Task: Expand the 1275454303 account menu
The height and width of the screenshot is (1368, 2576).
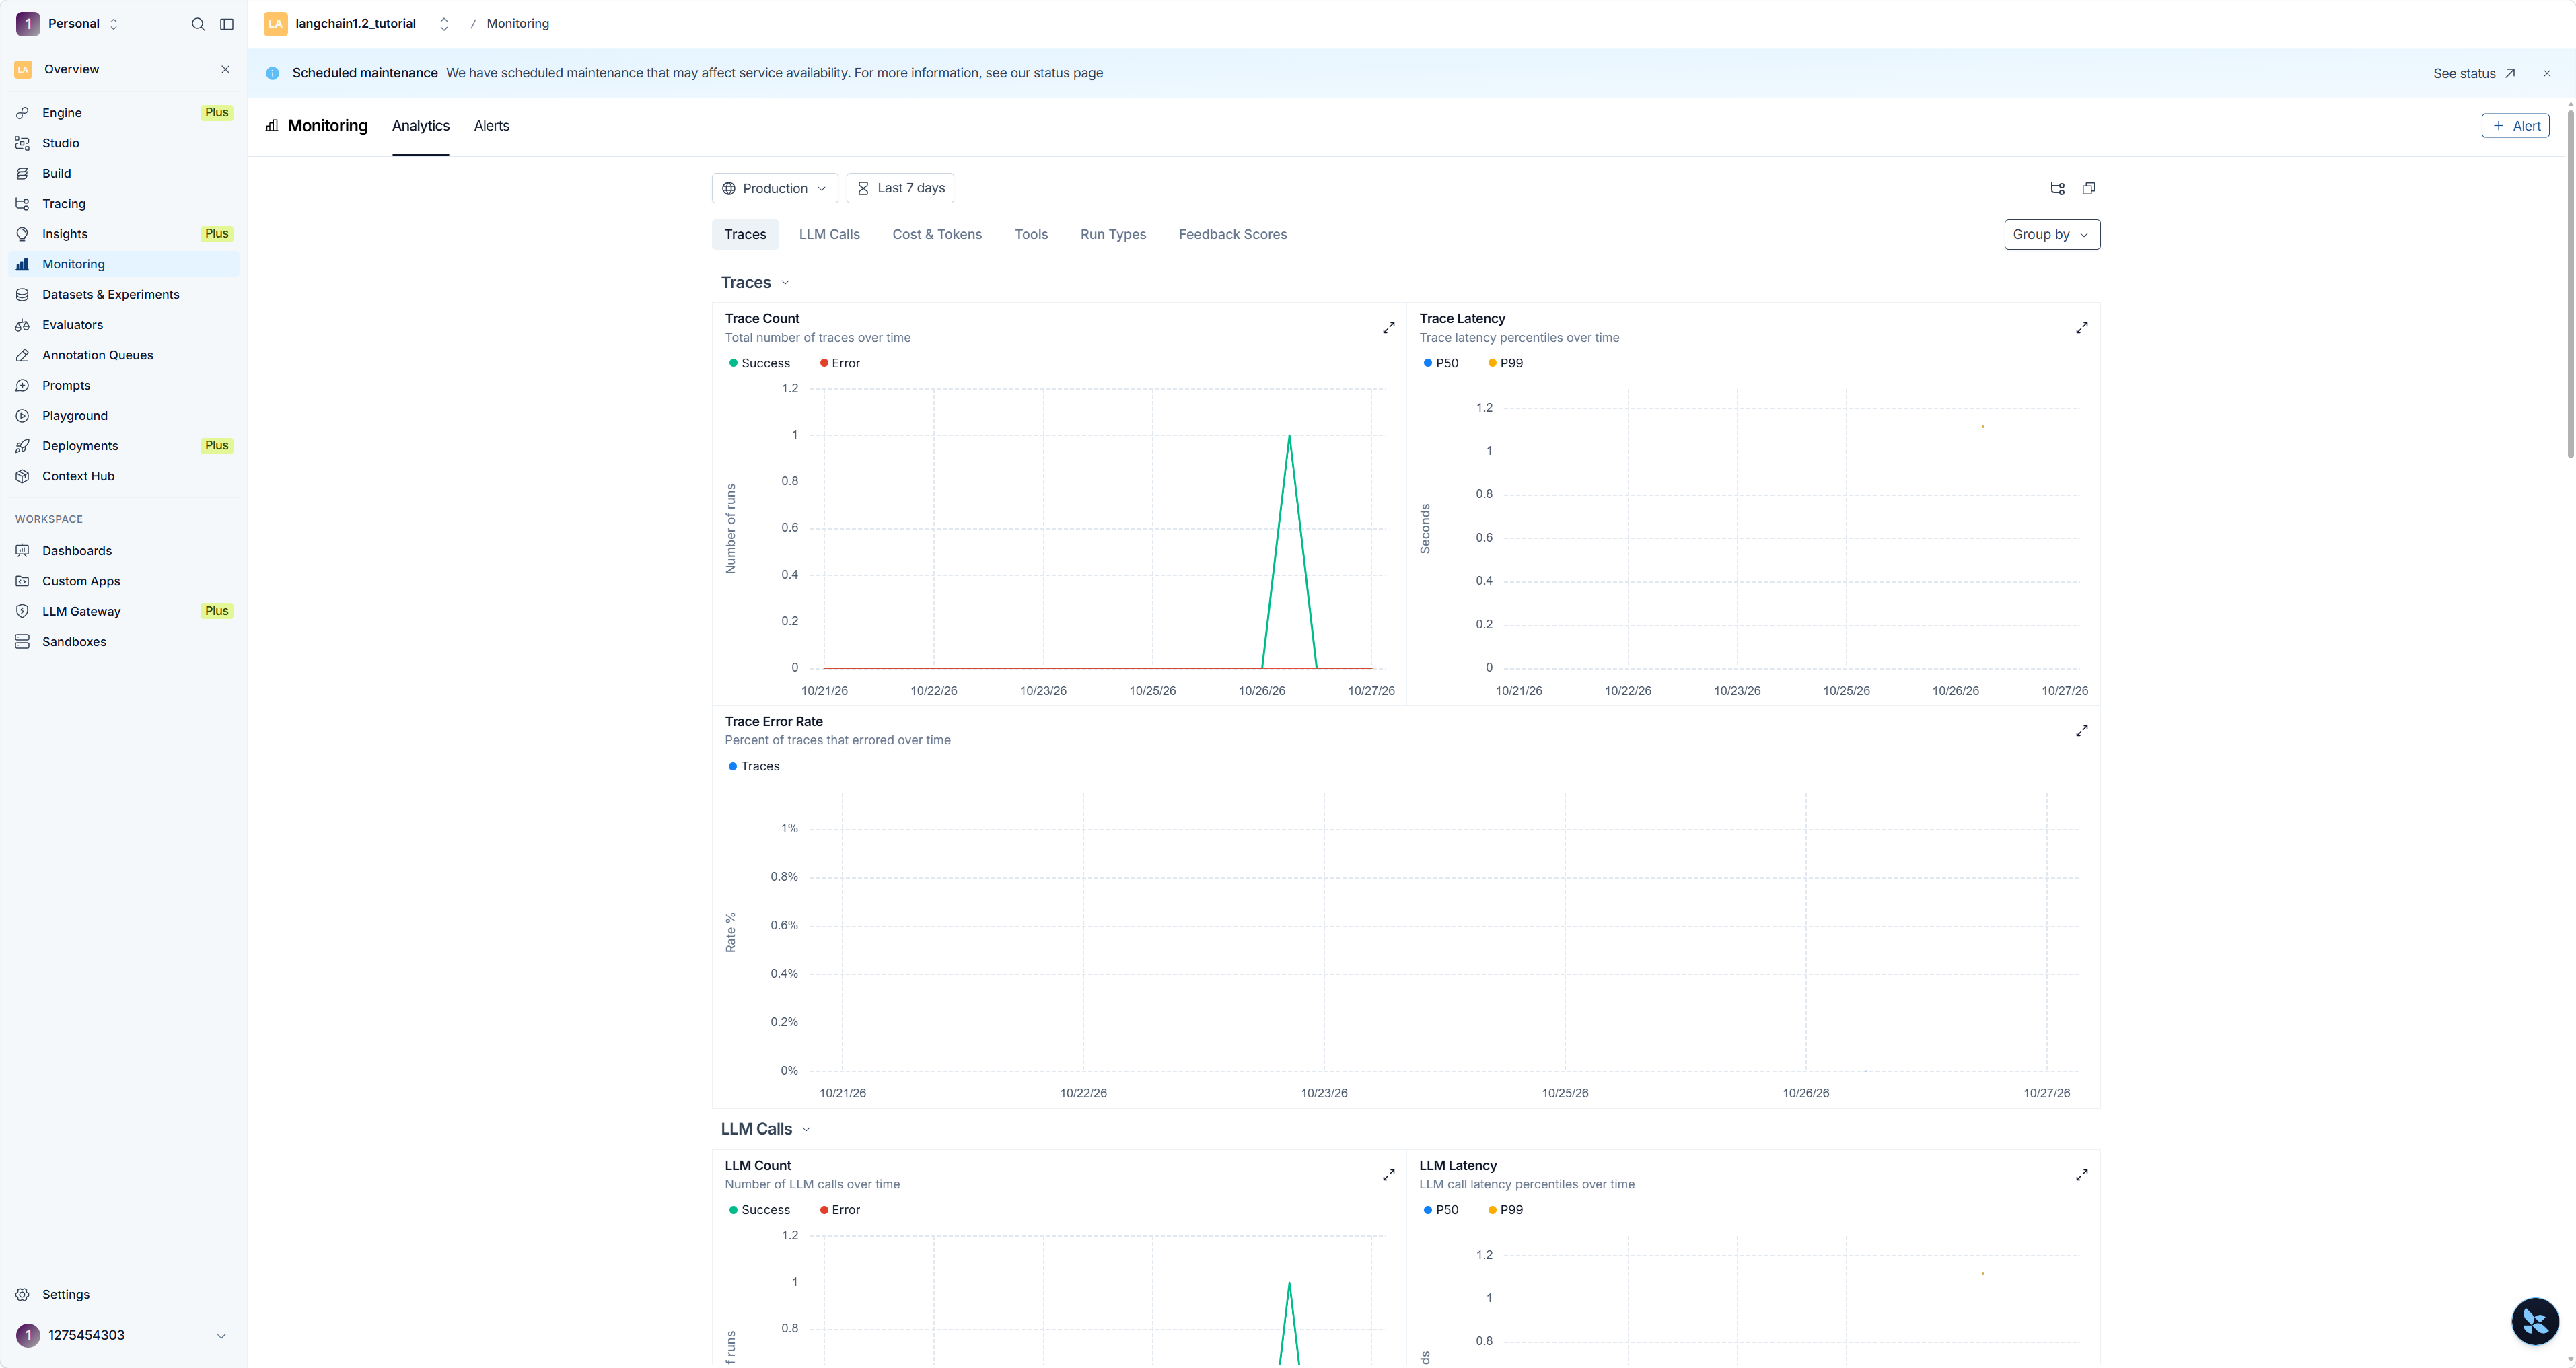Action: pyautogui.click(x=124, y=1336)
